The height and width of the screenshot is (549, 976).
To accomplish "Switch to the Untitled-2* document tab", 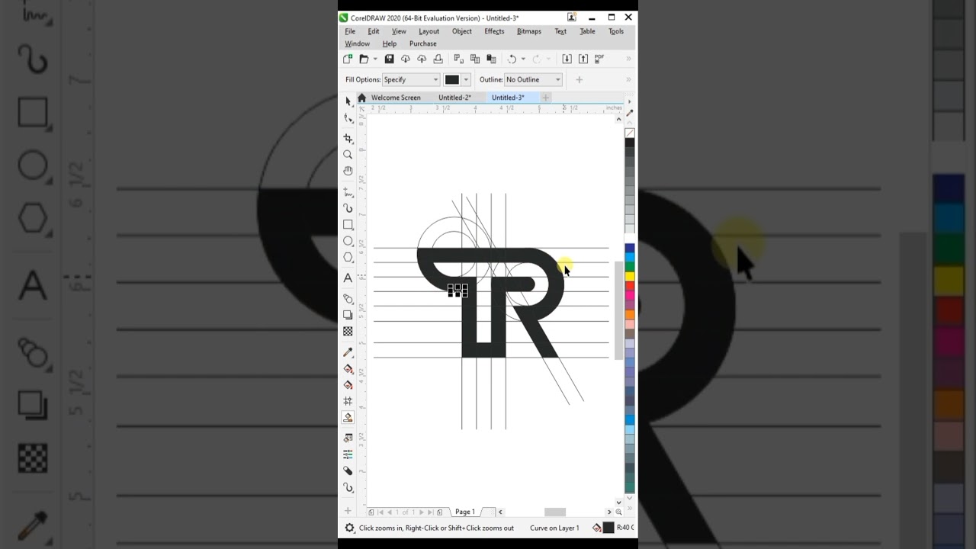I will [x=454, y=98].
